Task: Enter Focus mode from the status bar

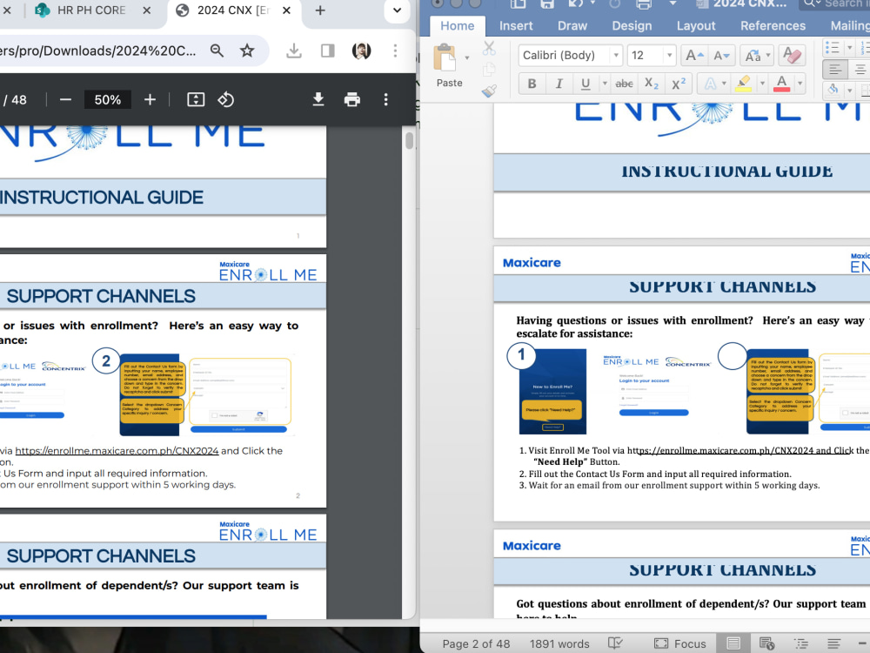Action: pos(679,643)
